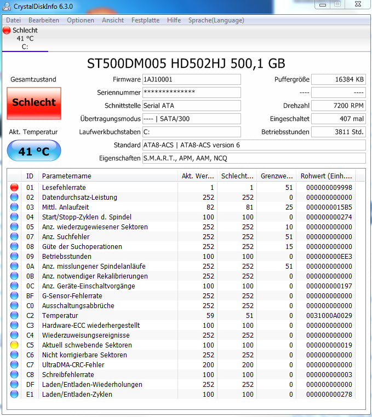Click the Puffergröße field 16384 KB
372x417 pixels.
click(339, 79)
